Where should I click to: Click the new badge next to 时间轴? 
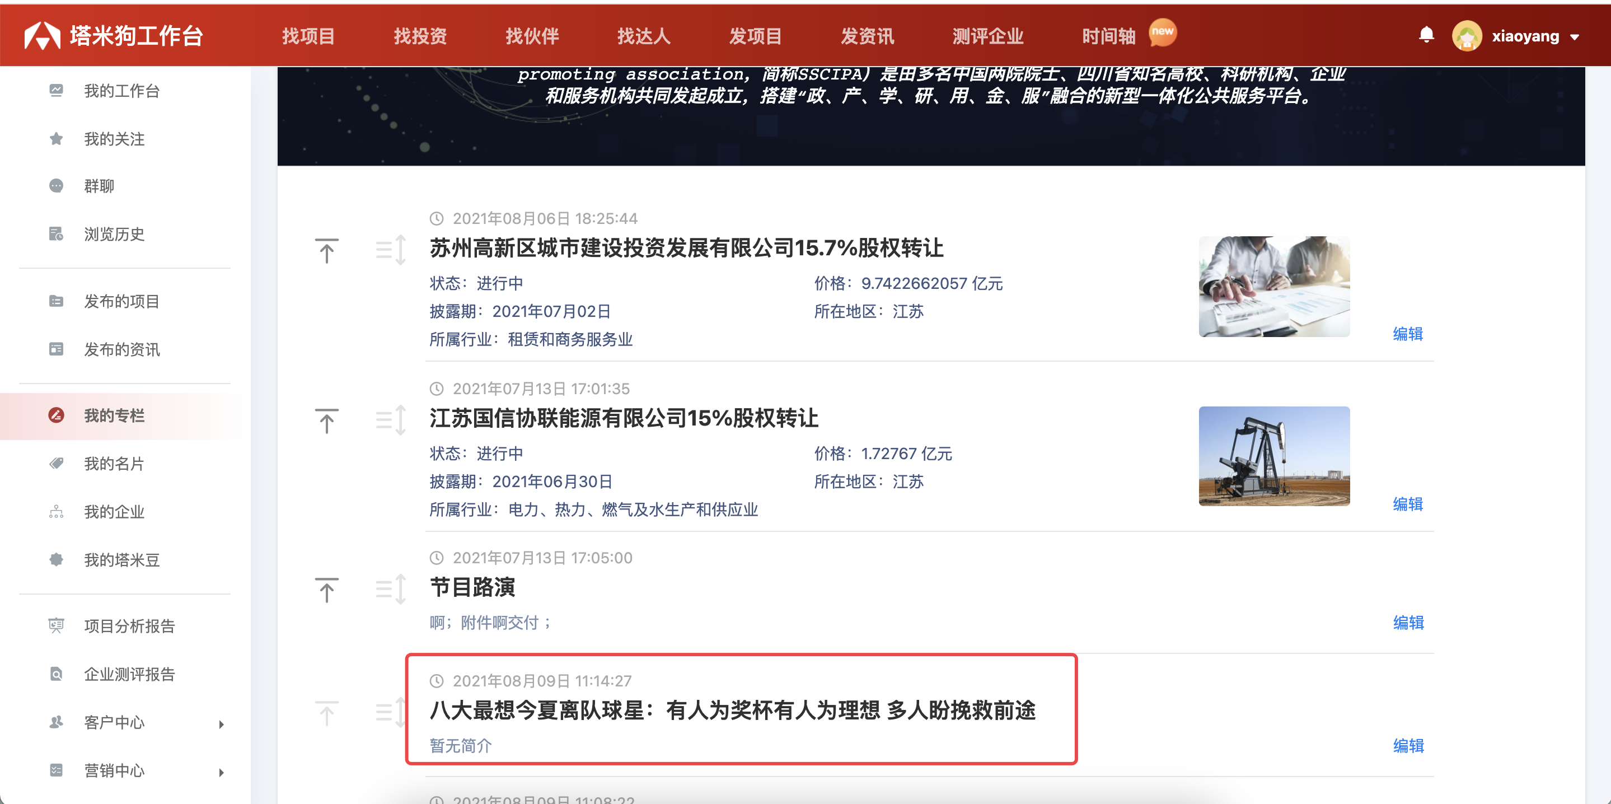[1163, 31]
